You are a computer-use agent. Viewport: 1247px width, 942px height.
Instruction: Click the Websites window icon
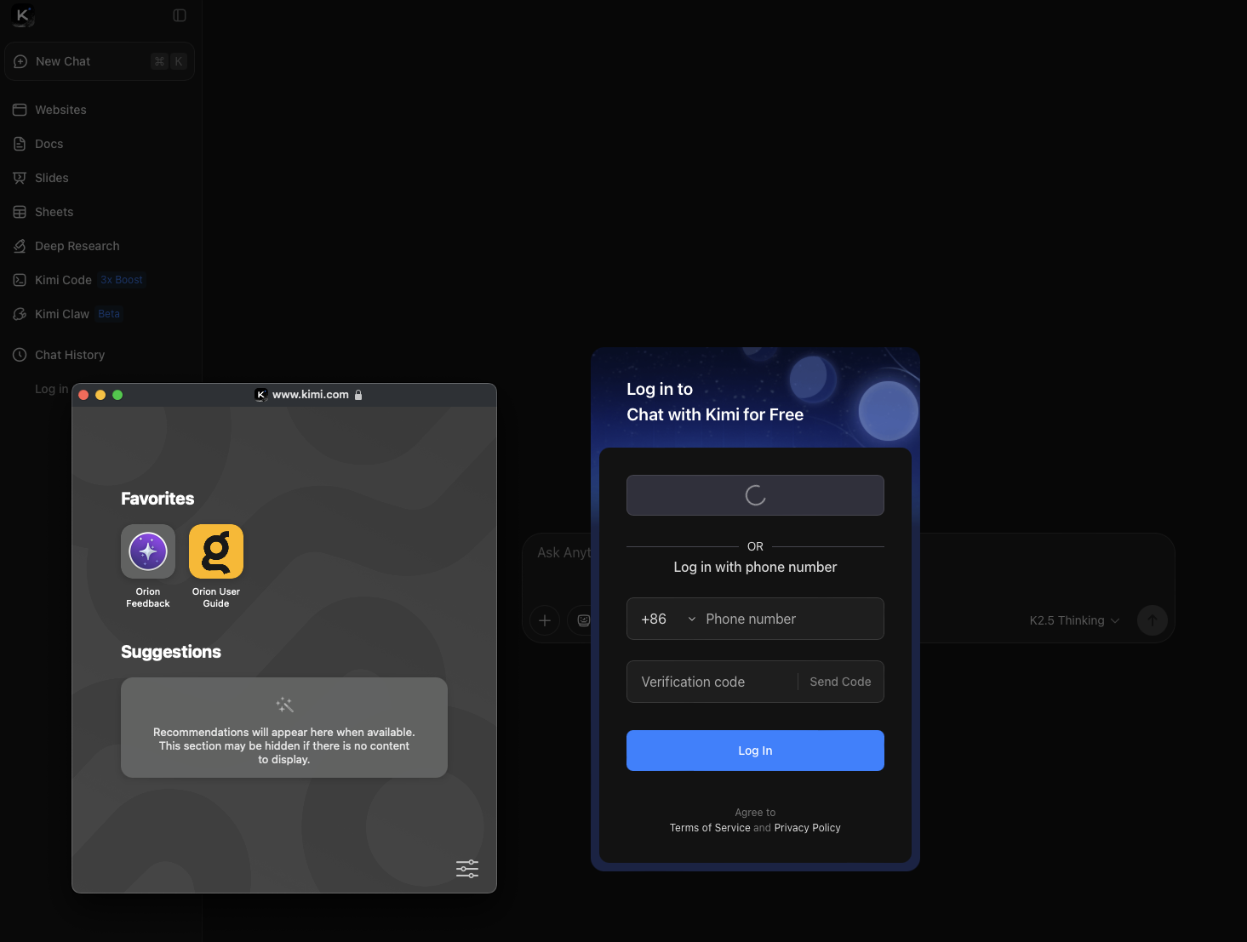(x=20, y=110)
